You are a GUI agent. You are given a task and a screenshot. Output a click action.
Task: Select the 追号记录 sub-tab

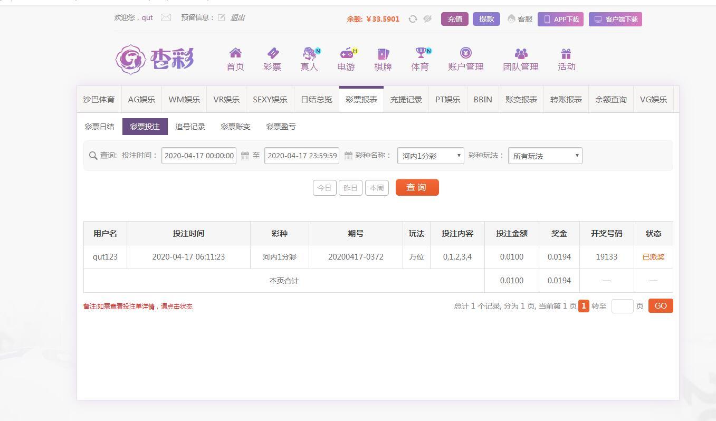[190, 127]
